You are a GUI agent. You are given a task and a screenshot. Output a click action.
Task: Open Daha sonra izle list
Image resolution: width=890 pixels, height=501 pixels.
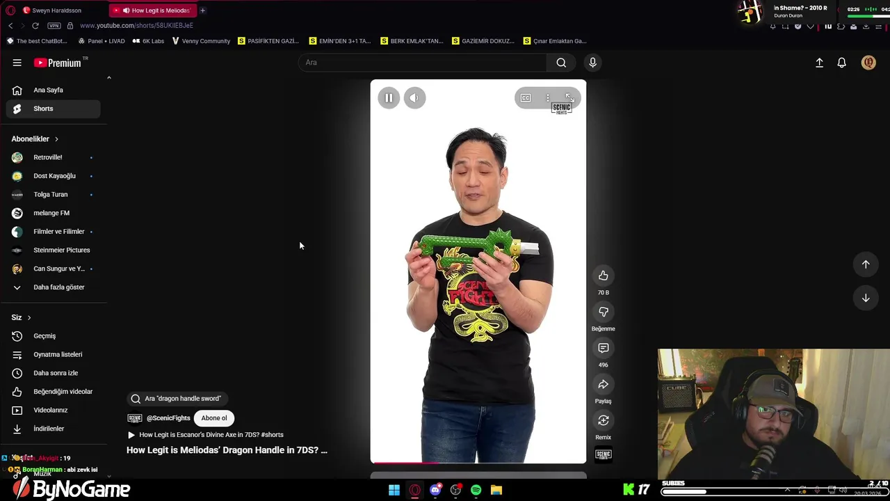53,373
